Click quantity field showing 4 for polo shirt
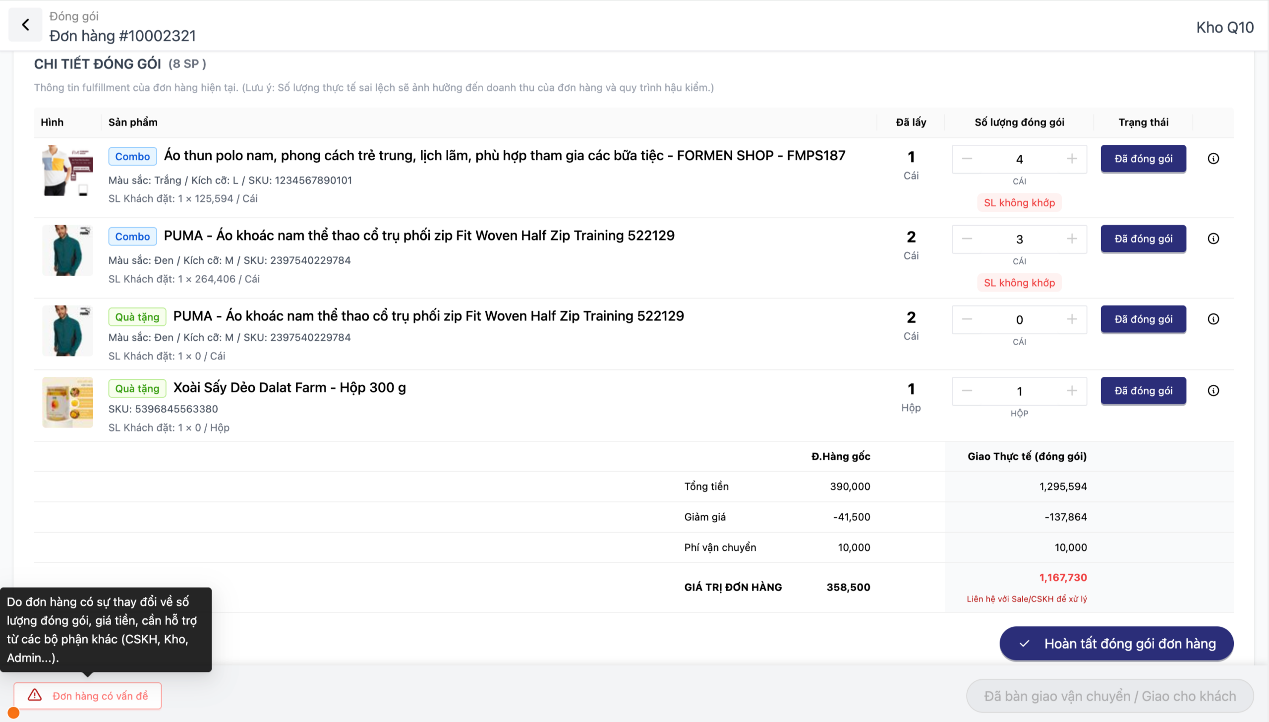The image size is (1269, 722). pos(1019,159)
